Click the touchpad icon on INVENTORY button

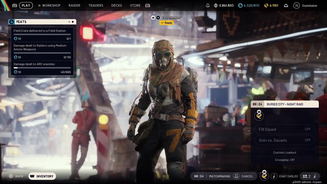(x=32, y=176)
